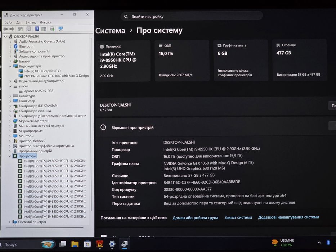Open the Файл menu
Screen dimensions: 336x252
8,22
